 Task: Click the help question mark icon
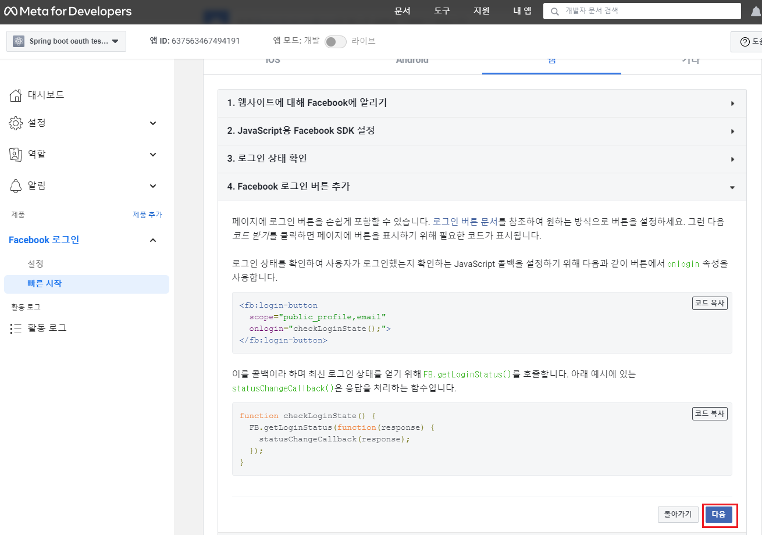pyautogui.click(x=745, y=42)
